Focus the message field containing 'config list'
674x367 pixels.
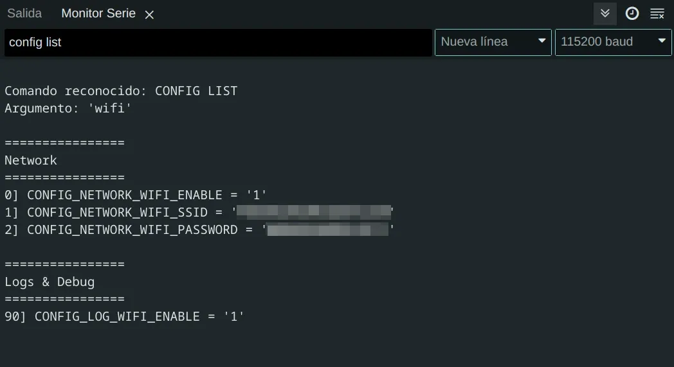pyautogui.click(x=217, y=42)
